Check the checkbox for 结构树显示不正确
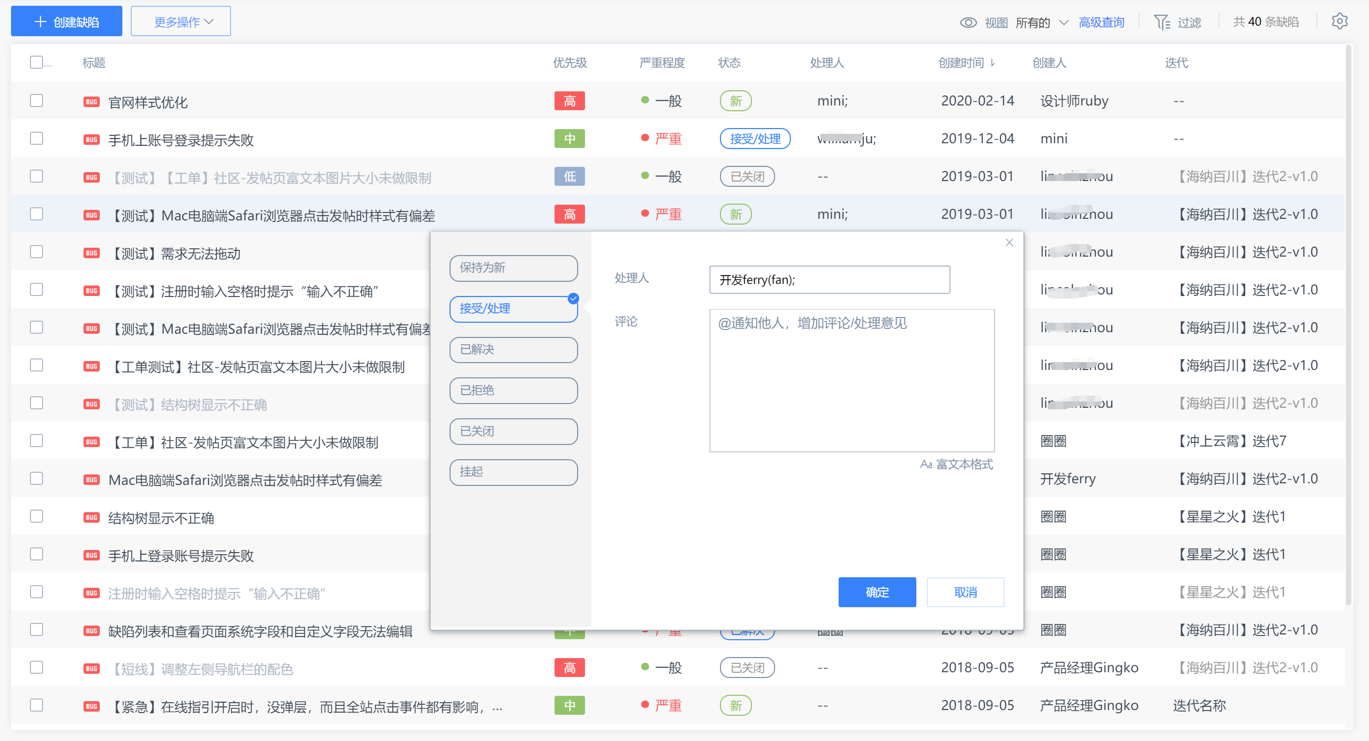This screenshot has height=741, width=1369. pos(36,516)
